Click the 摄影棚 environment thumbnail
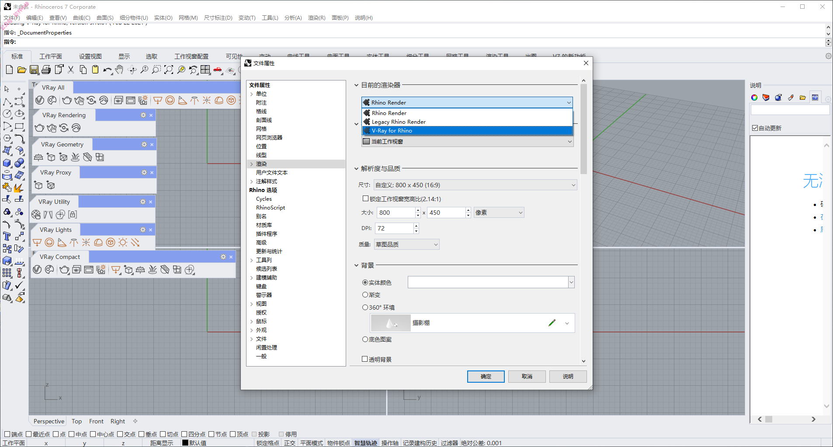Screen dimensions: 833x447 391,323
